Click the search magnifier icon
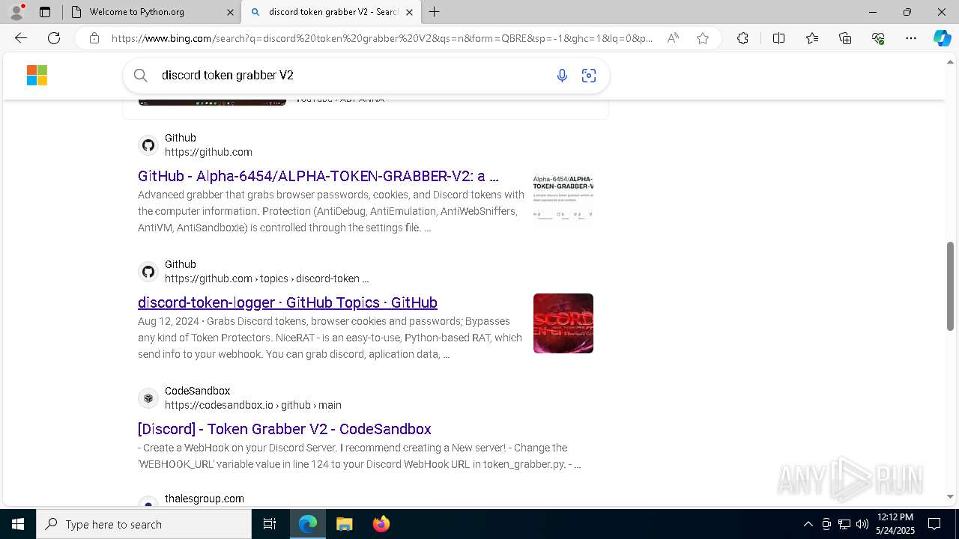 point(140,75)
